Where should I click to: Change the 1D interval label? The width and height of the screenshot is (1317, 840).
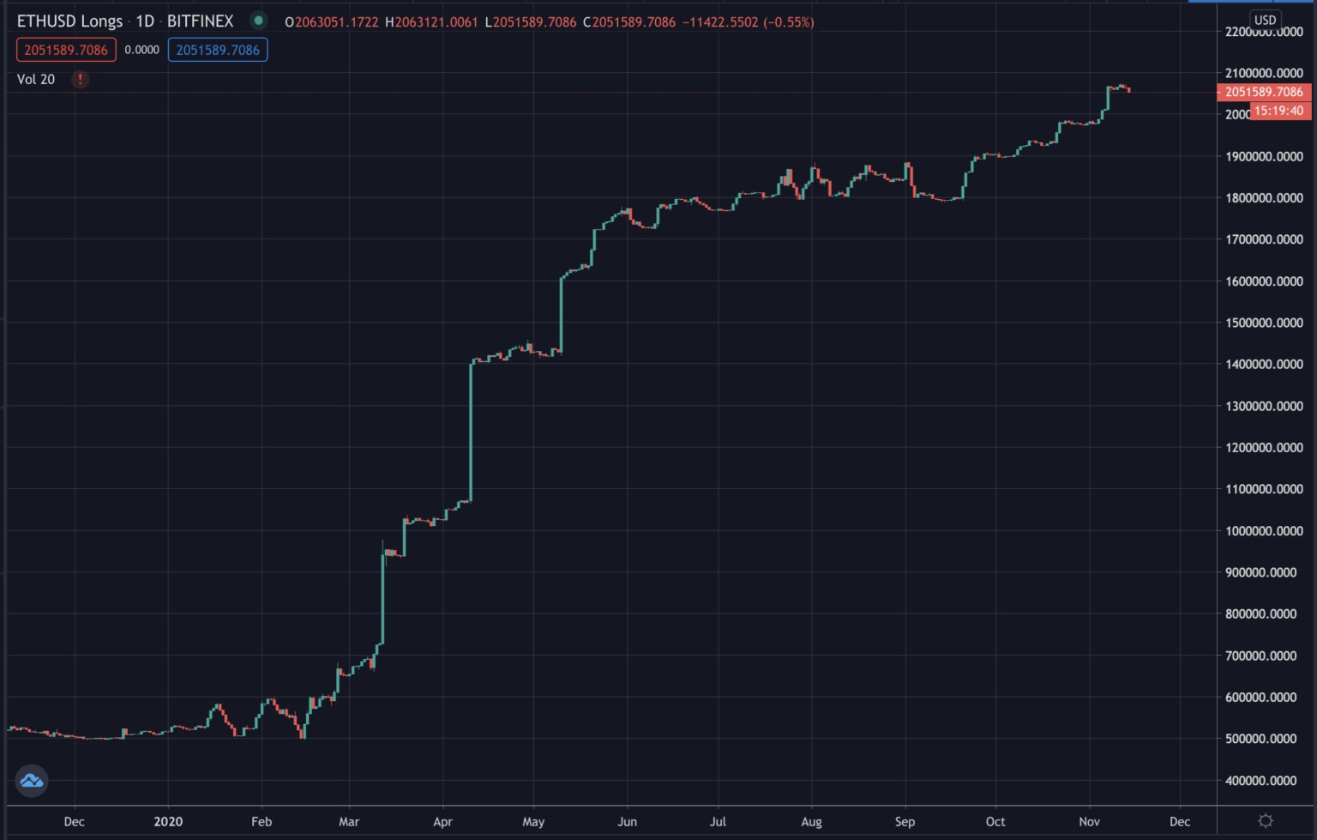145,21
